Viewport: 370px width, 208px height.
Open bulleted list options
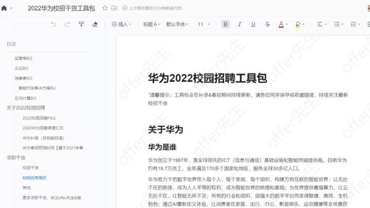point(339,24)
